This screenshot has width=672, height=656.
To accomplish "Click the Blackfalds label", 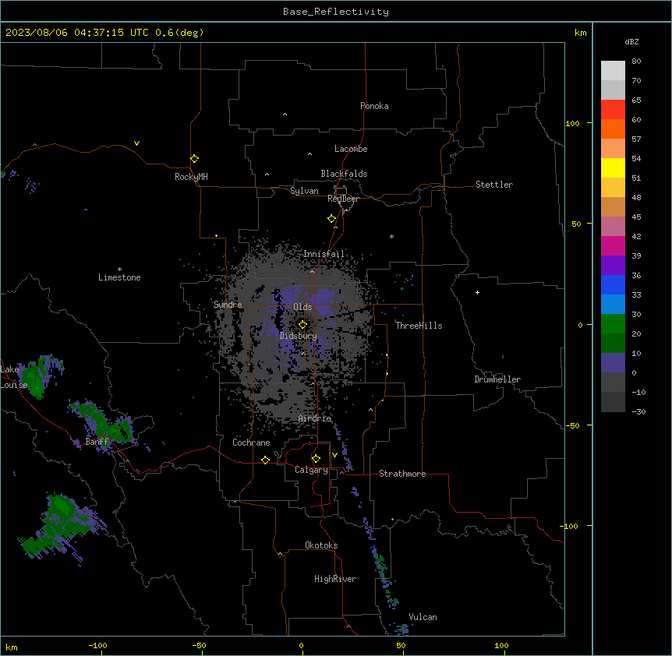I will point(344,174).
